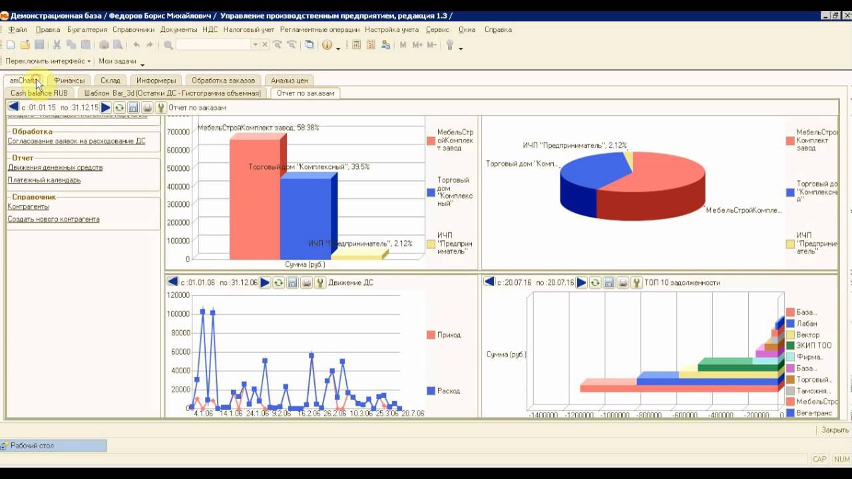Open the Движения денежных средств report
This screenshot has height=479, width=852.
55,168
